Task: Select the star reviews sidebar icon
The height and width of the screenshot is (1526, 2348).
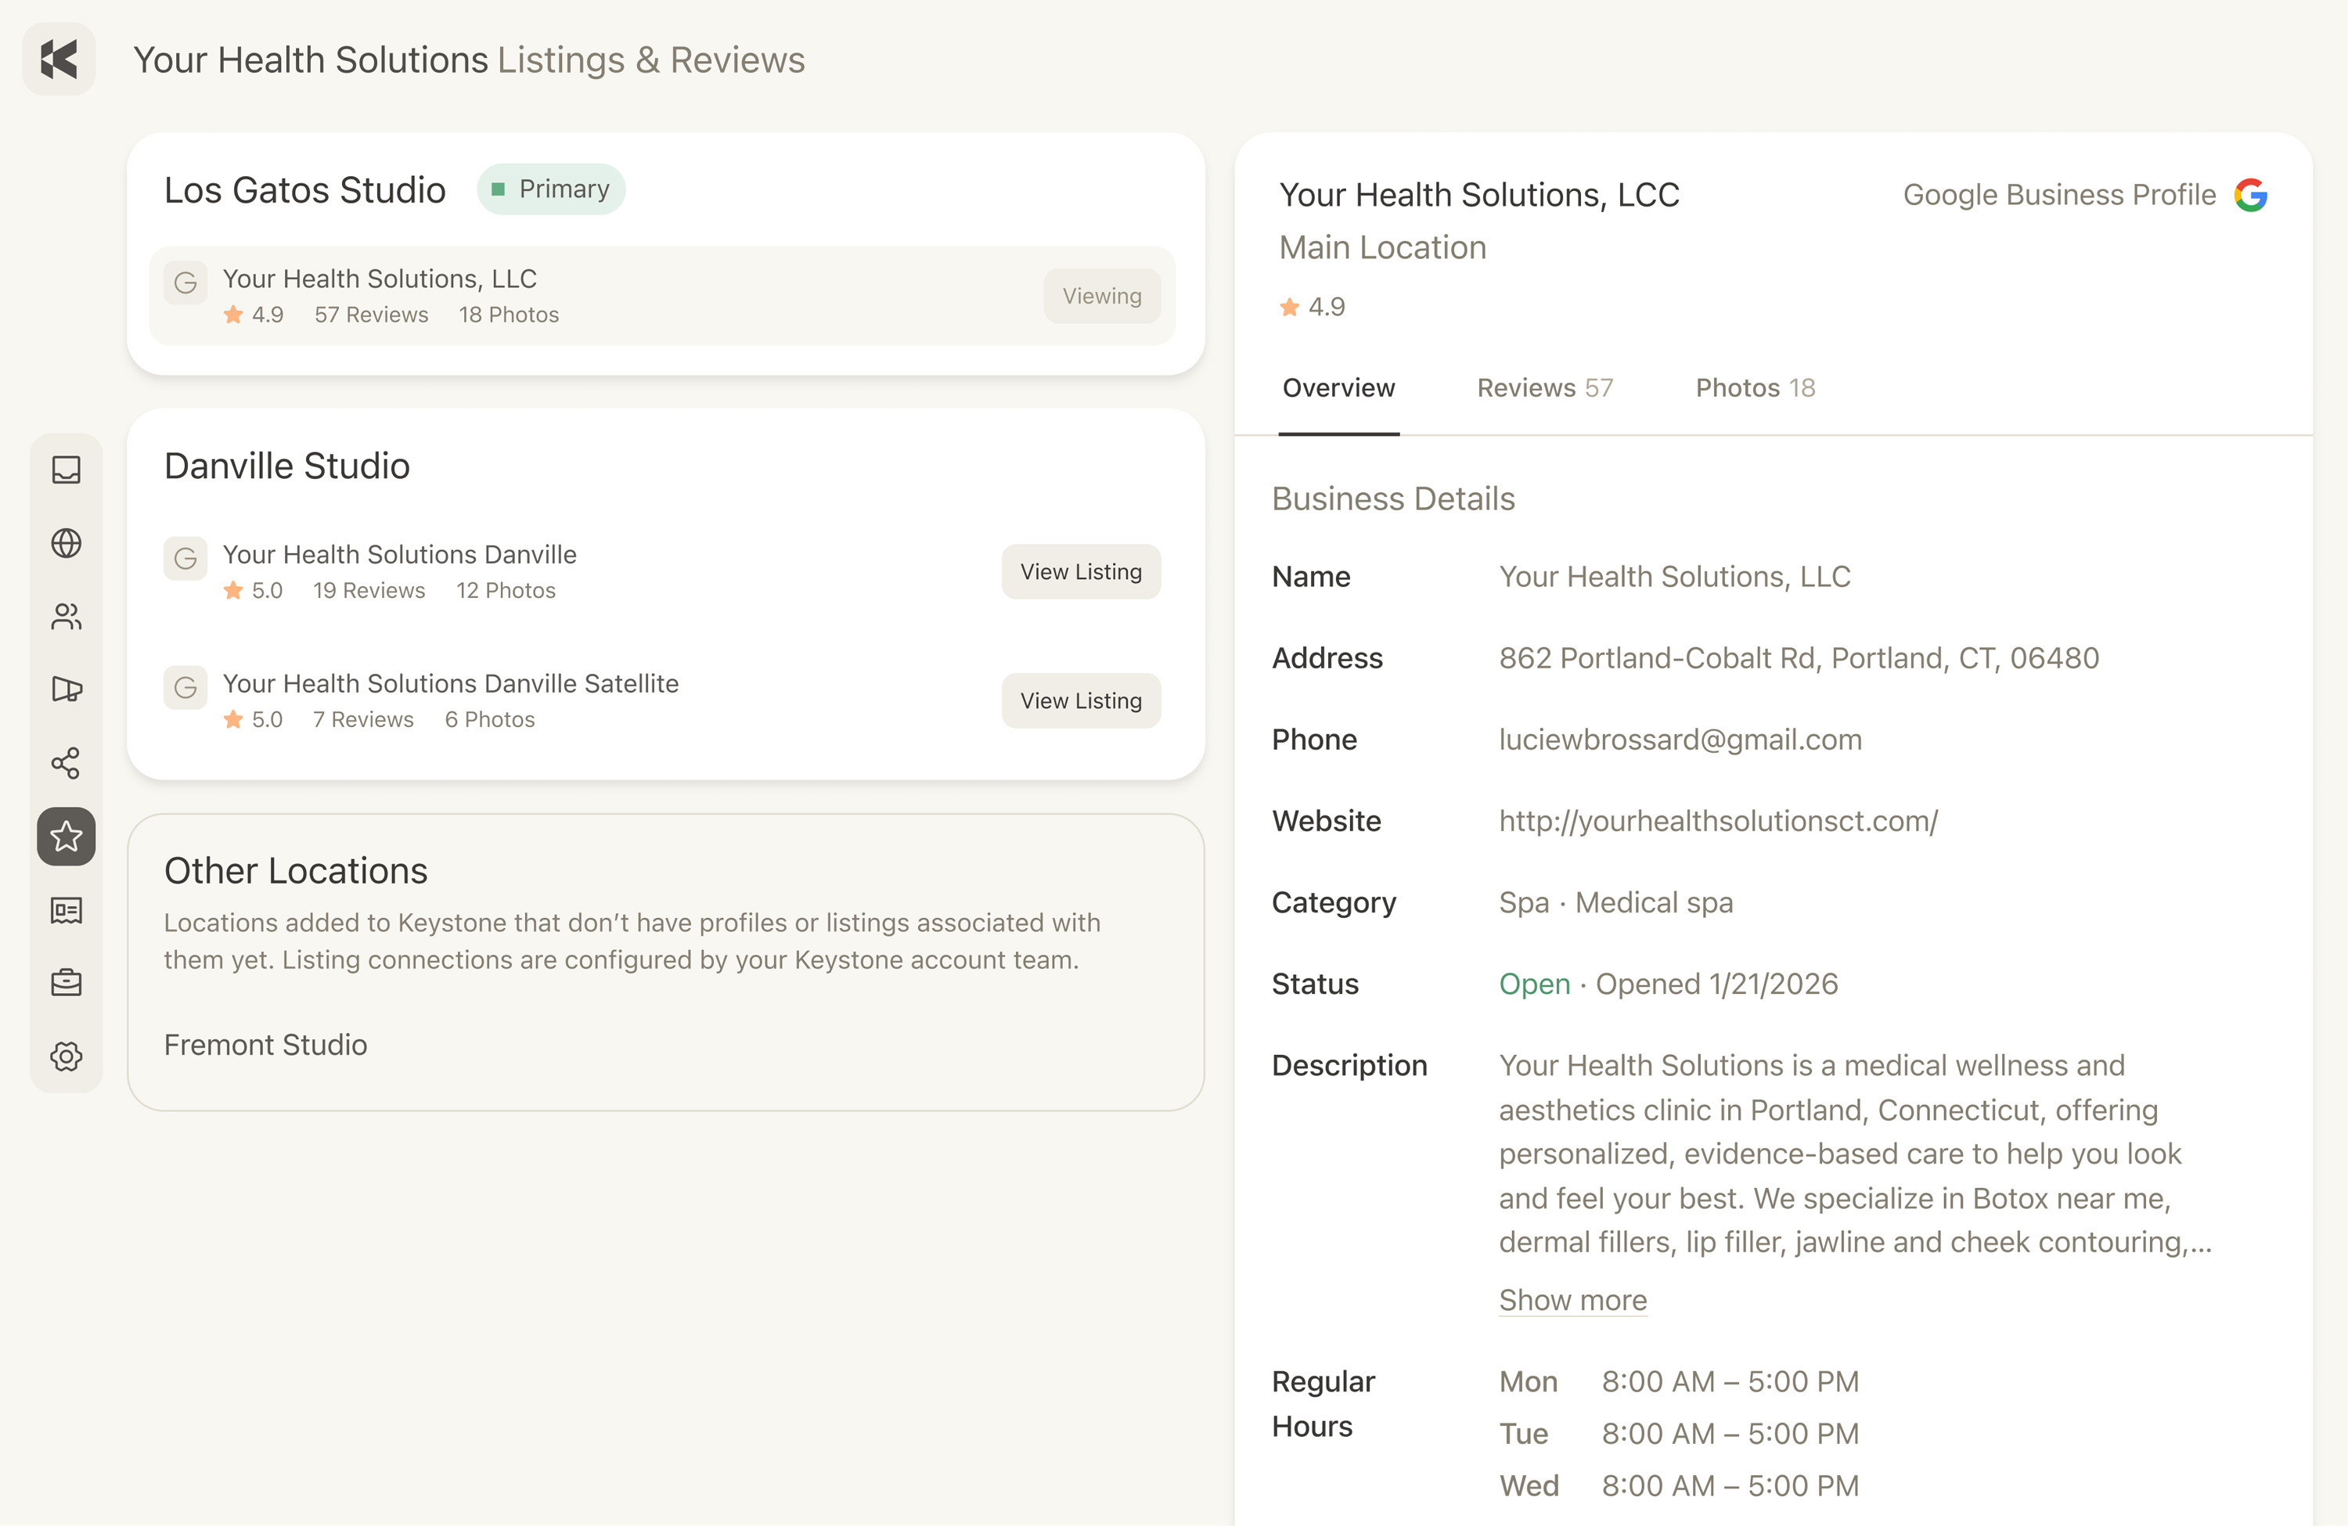Action: [66, 837]
